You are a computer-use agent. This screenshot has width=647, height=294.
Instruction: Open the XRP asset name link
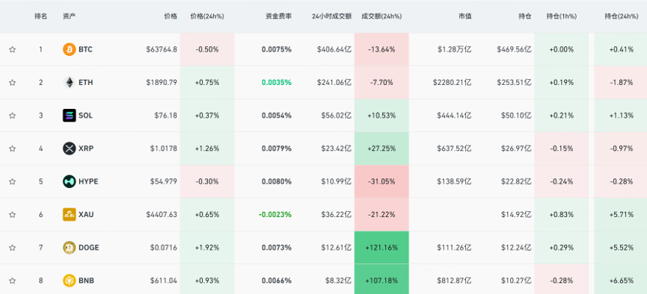86,148
